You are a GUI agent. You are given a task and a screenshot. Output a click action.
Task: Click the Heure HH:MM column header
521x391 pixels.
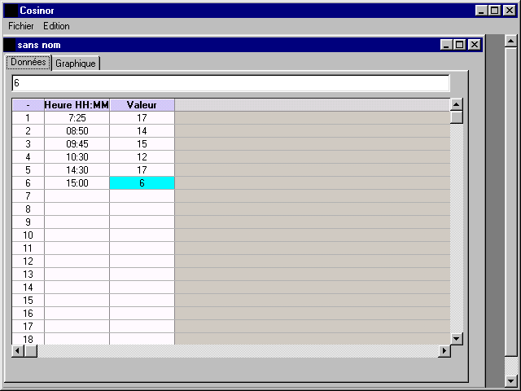(77, 105)
